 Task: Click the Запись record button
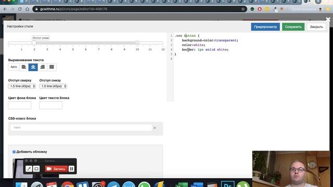coord(56,169)
